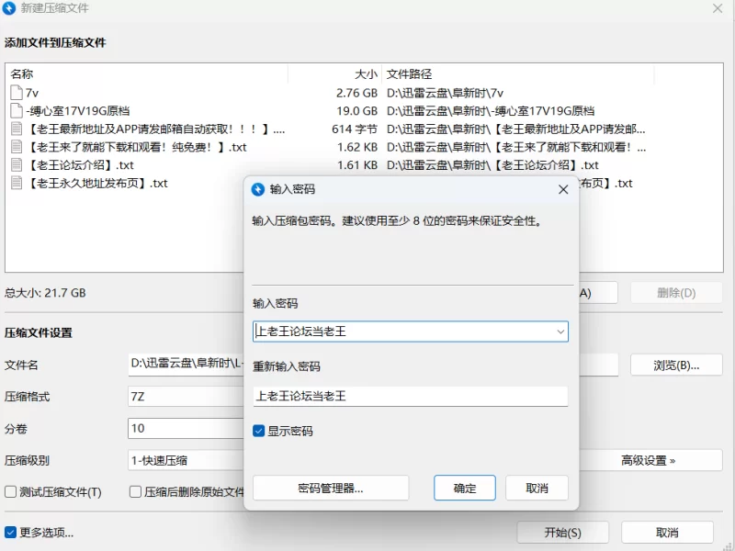Expand 高级设置 » options

click(649, 460)
